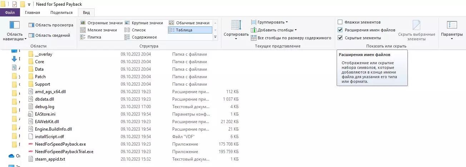Viewport: 466px width, 167px height.
Task: Open the quick access toolbar customize arrow
Action: click(x=29, y=4)
